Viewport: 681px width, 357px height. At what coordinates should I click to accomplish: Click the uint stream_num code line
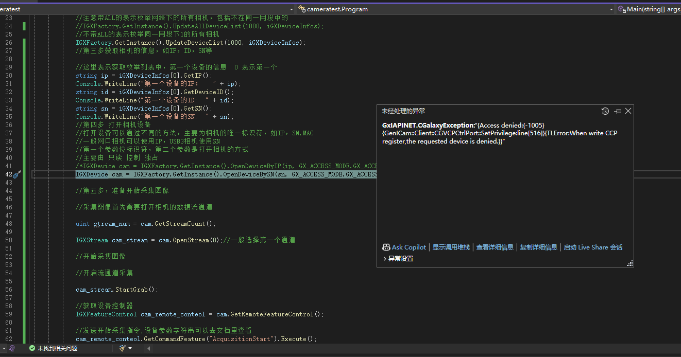click(x=146, y=224)
